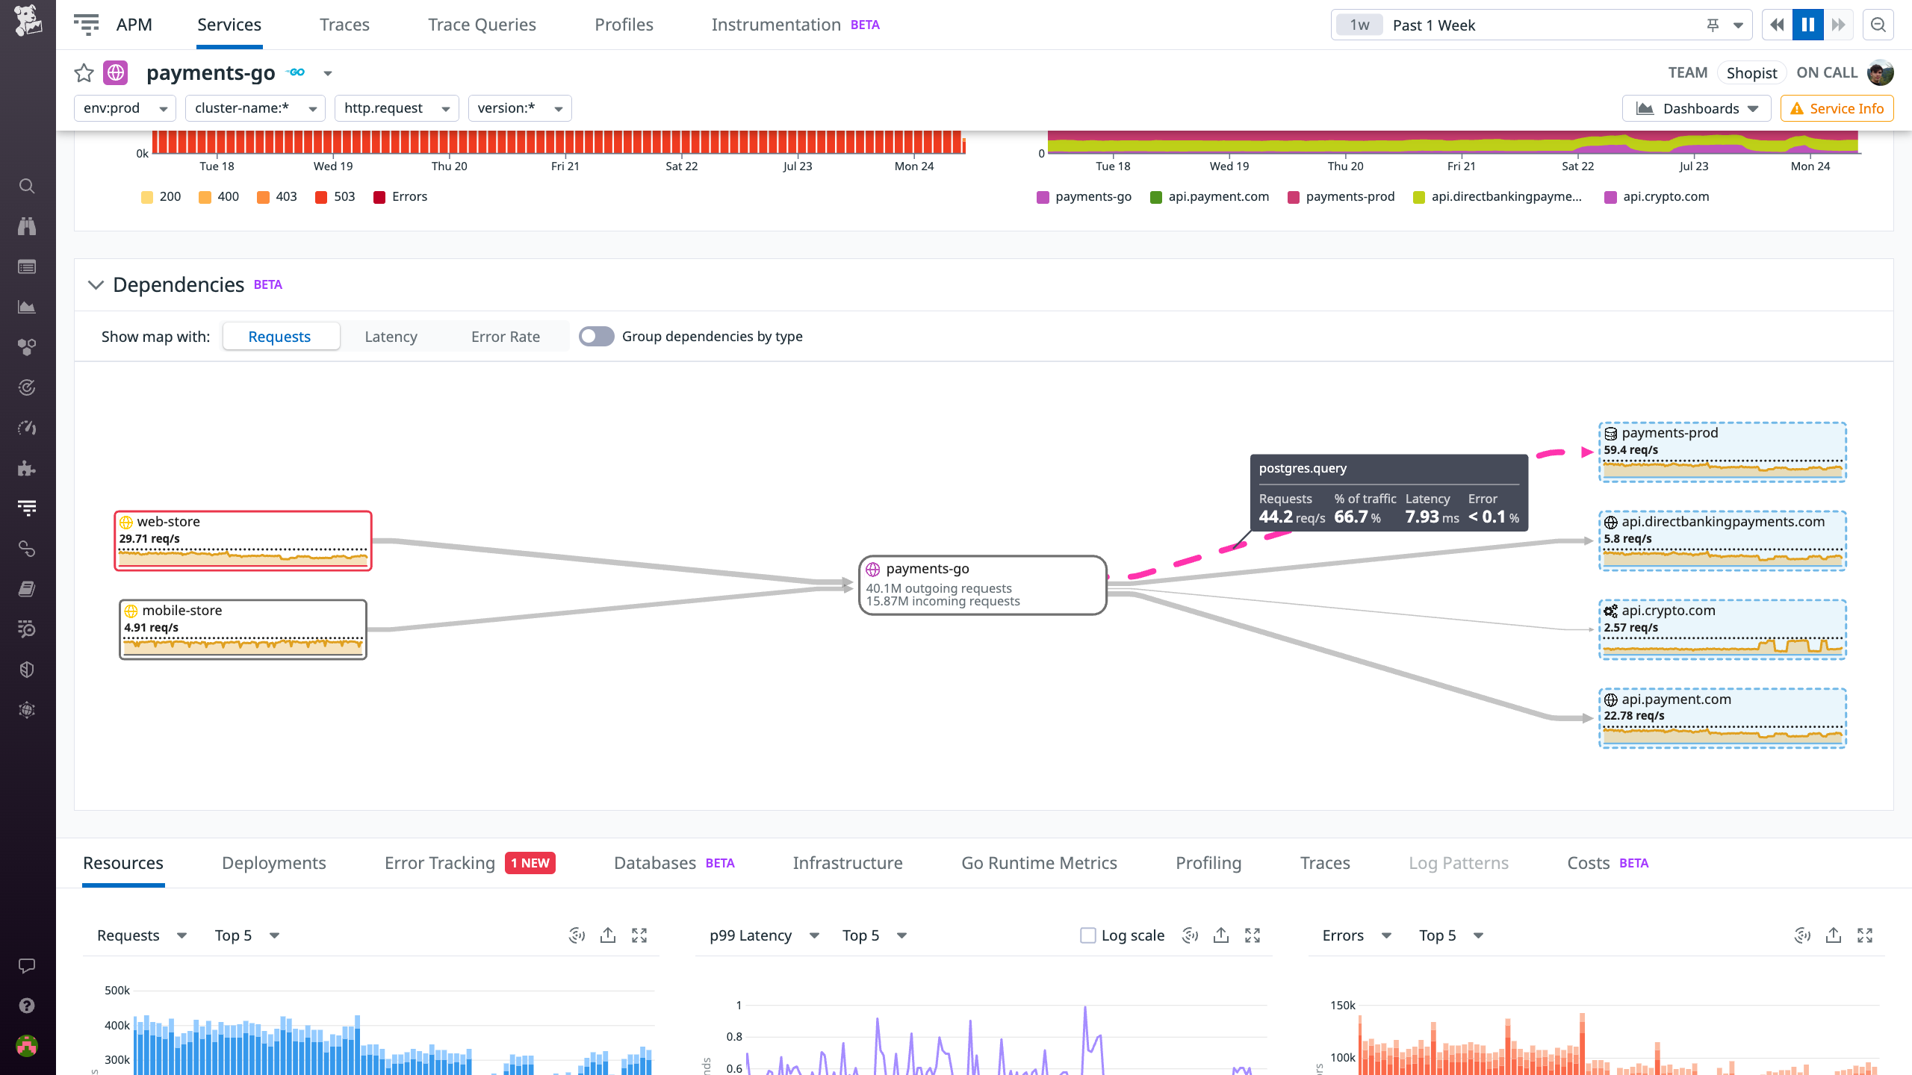This screenshot has width=1912, height=1075.
Task: Zoom out the time range with magnifier icon
Action: (1879, 25)
